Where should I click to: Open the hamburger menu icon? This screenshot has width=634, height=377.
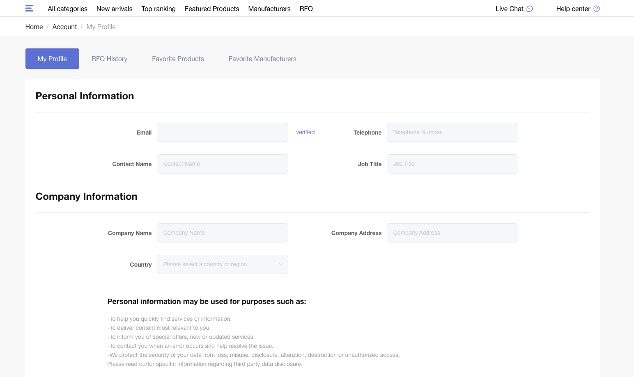[29, 8]
